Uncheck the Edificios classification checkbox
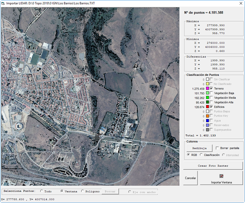Screen dimensions: 245x203 [211, 107]
